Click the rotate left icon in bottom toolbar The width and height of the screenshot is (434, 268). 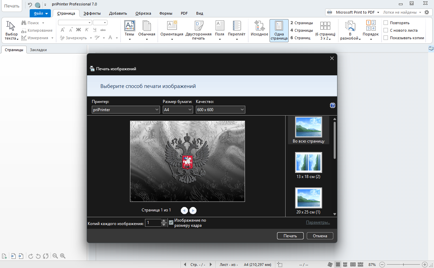click(x=38, y=256)
